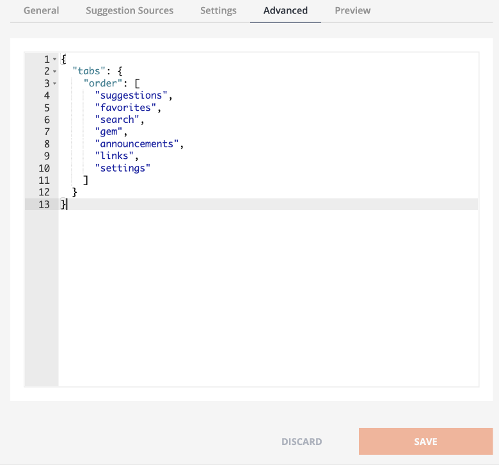Click the empty editor area below the code
The image size is (499, 465).
268,297
